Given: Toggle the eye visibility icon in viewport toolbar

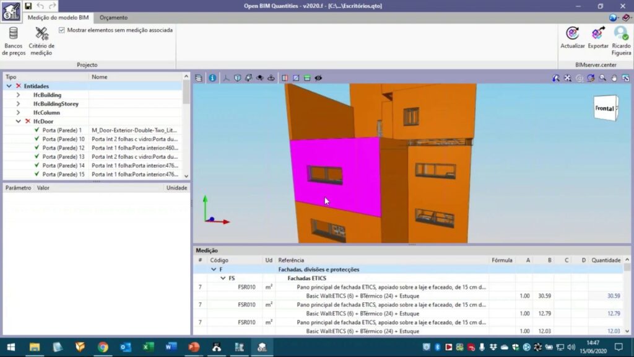Looking at the screenshot, I should [x=318, y=78].
